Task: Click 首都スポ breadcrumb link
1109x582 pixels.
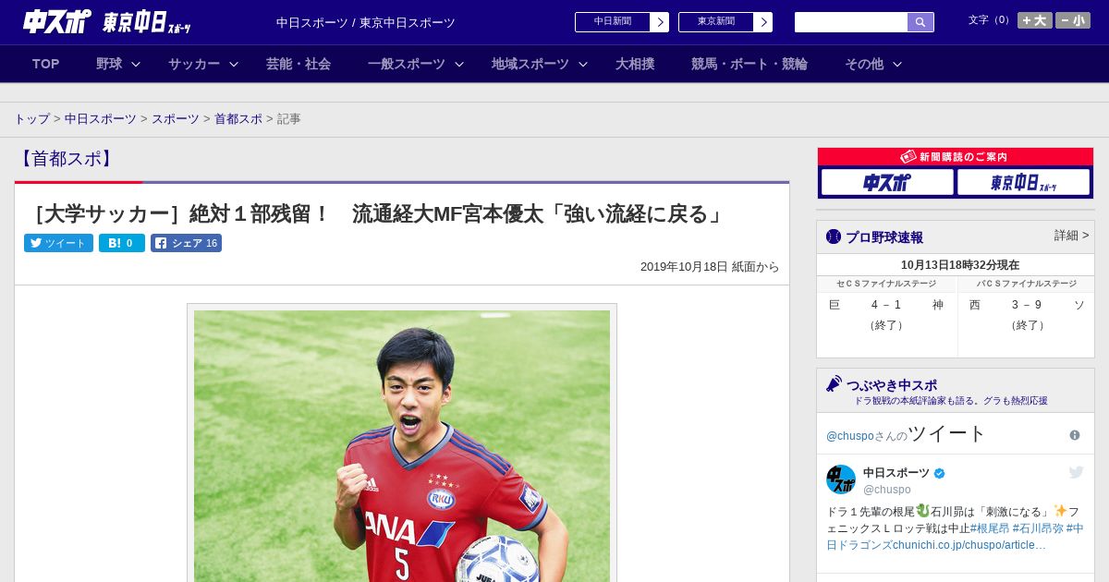Action: pyautogui.click(x=238, y=119)
